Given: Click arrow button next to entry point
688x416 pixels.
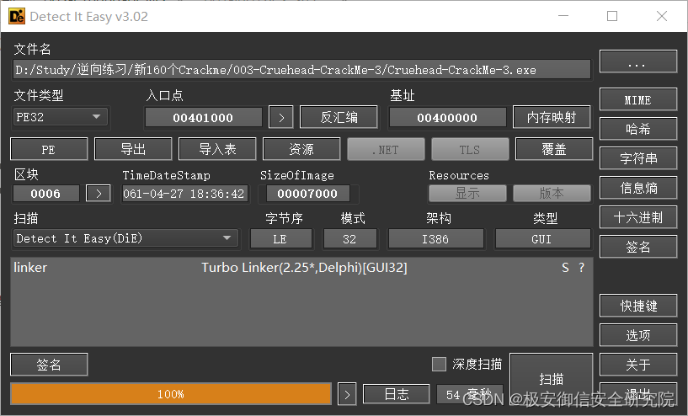Looking at the screenshot, I should tap(280, 118).
